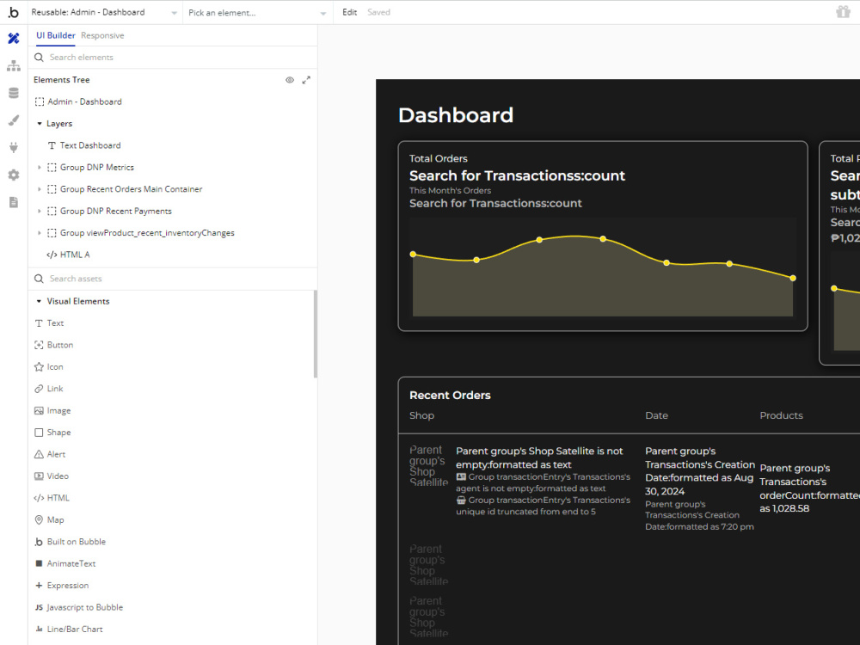Open the Logs document icon
Image resolution: width=860 pixels, height=645 pixels.
click(x=14, y=202)
